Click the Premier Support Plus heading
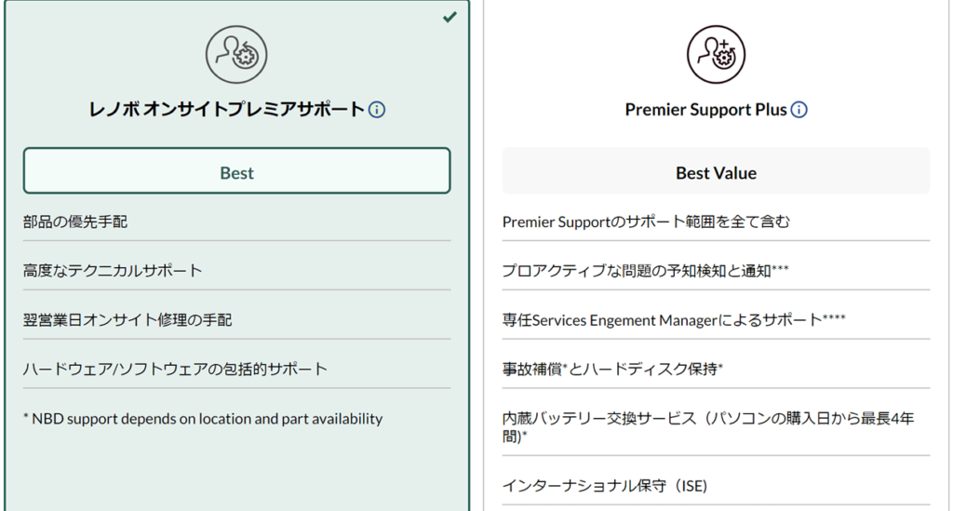This screenshot has width=953, height=511. (x=705, y=110)
